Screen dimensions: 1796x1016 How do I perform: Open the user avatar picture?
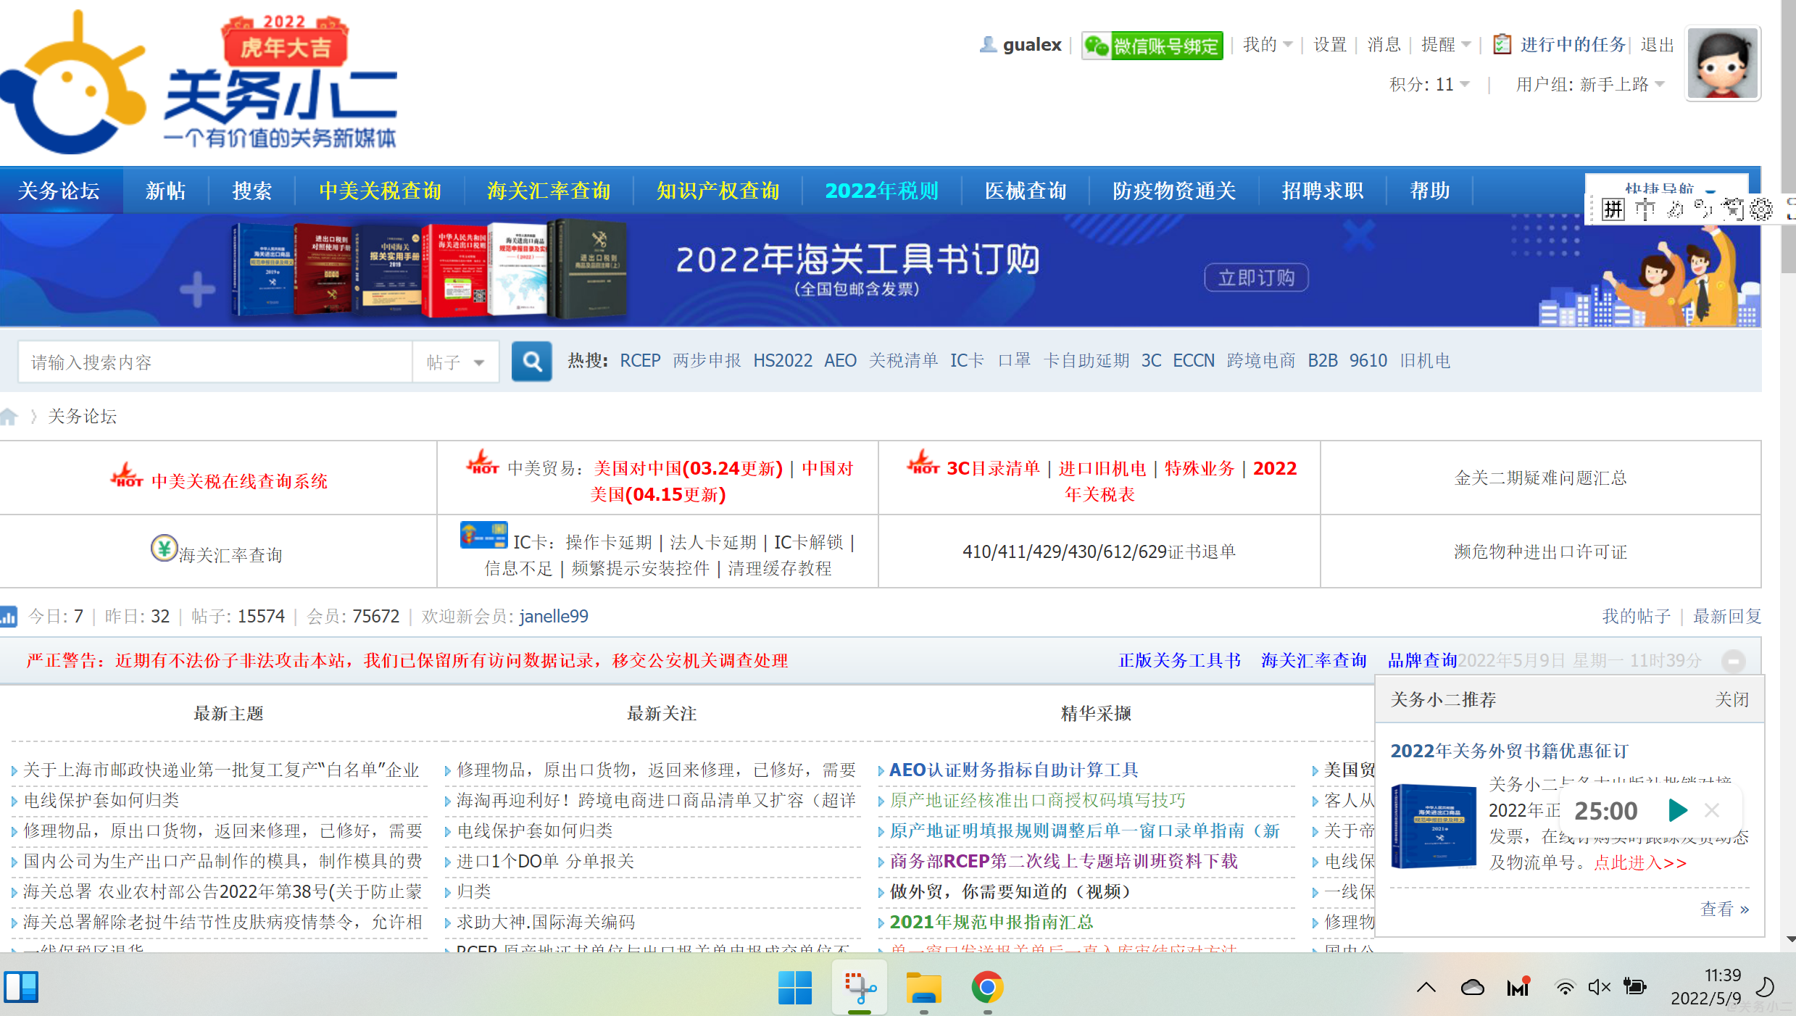point(1722,64)
